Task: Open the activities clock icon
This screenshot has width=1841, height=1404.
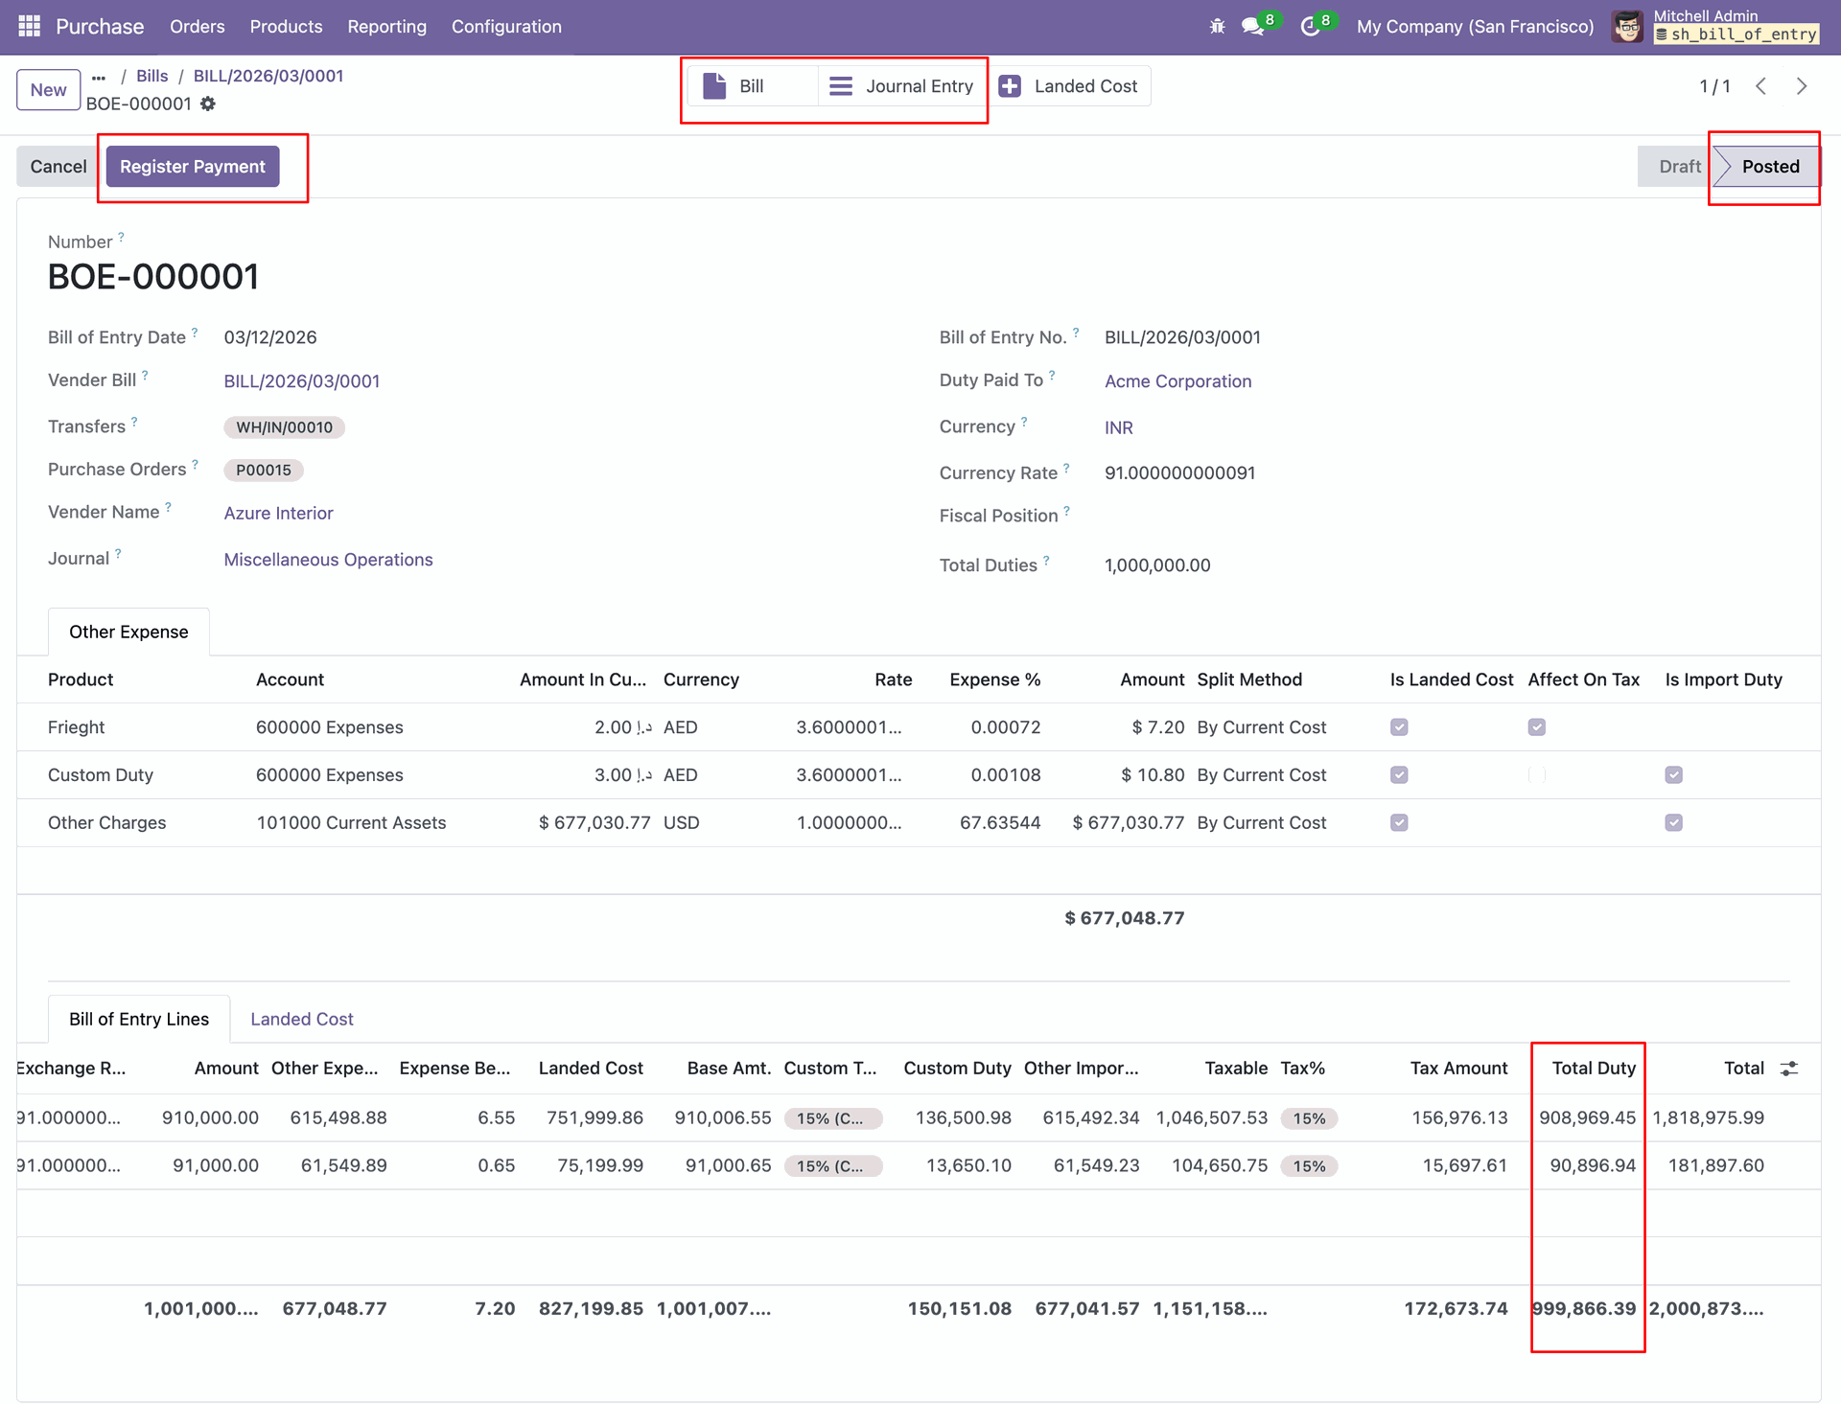Action: pyautogui.click(x=1310, y=27)
